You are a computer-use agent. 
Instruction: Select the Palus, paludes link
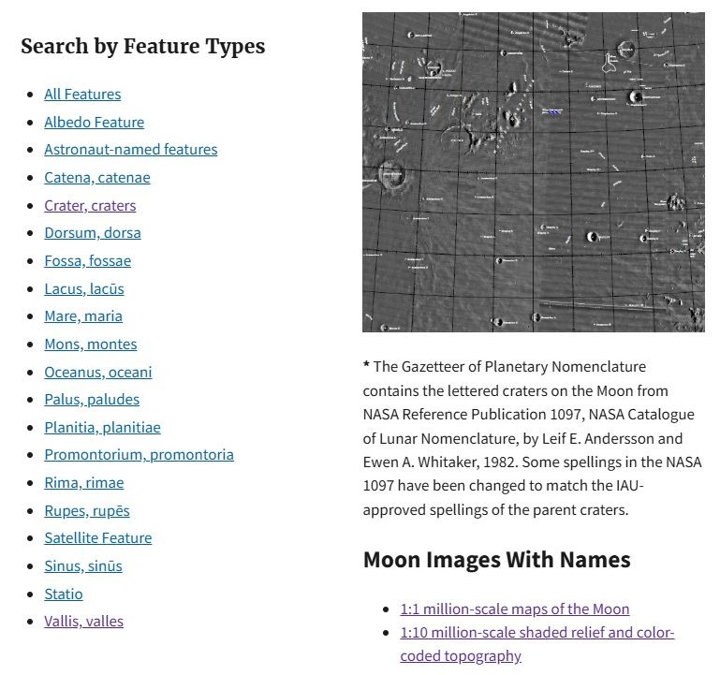[x=91, y=399]
